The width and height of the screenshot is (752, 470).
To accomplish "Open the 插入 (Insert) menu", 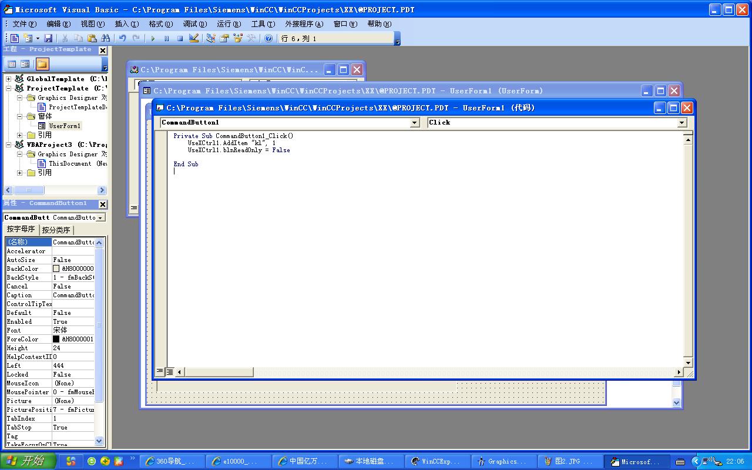I will (x=126, y=24).
